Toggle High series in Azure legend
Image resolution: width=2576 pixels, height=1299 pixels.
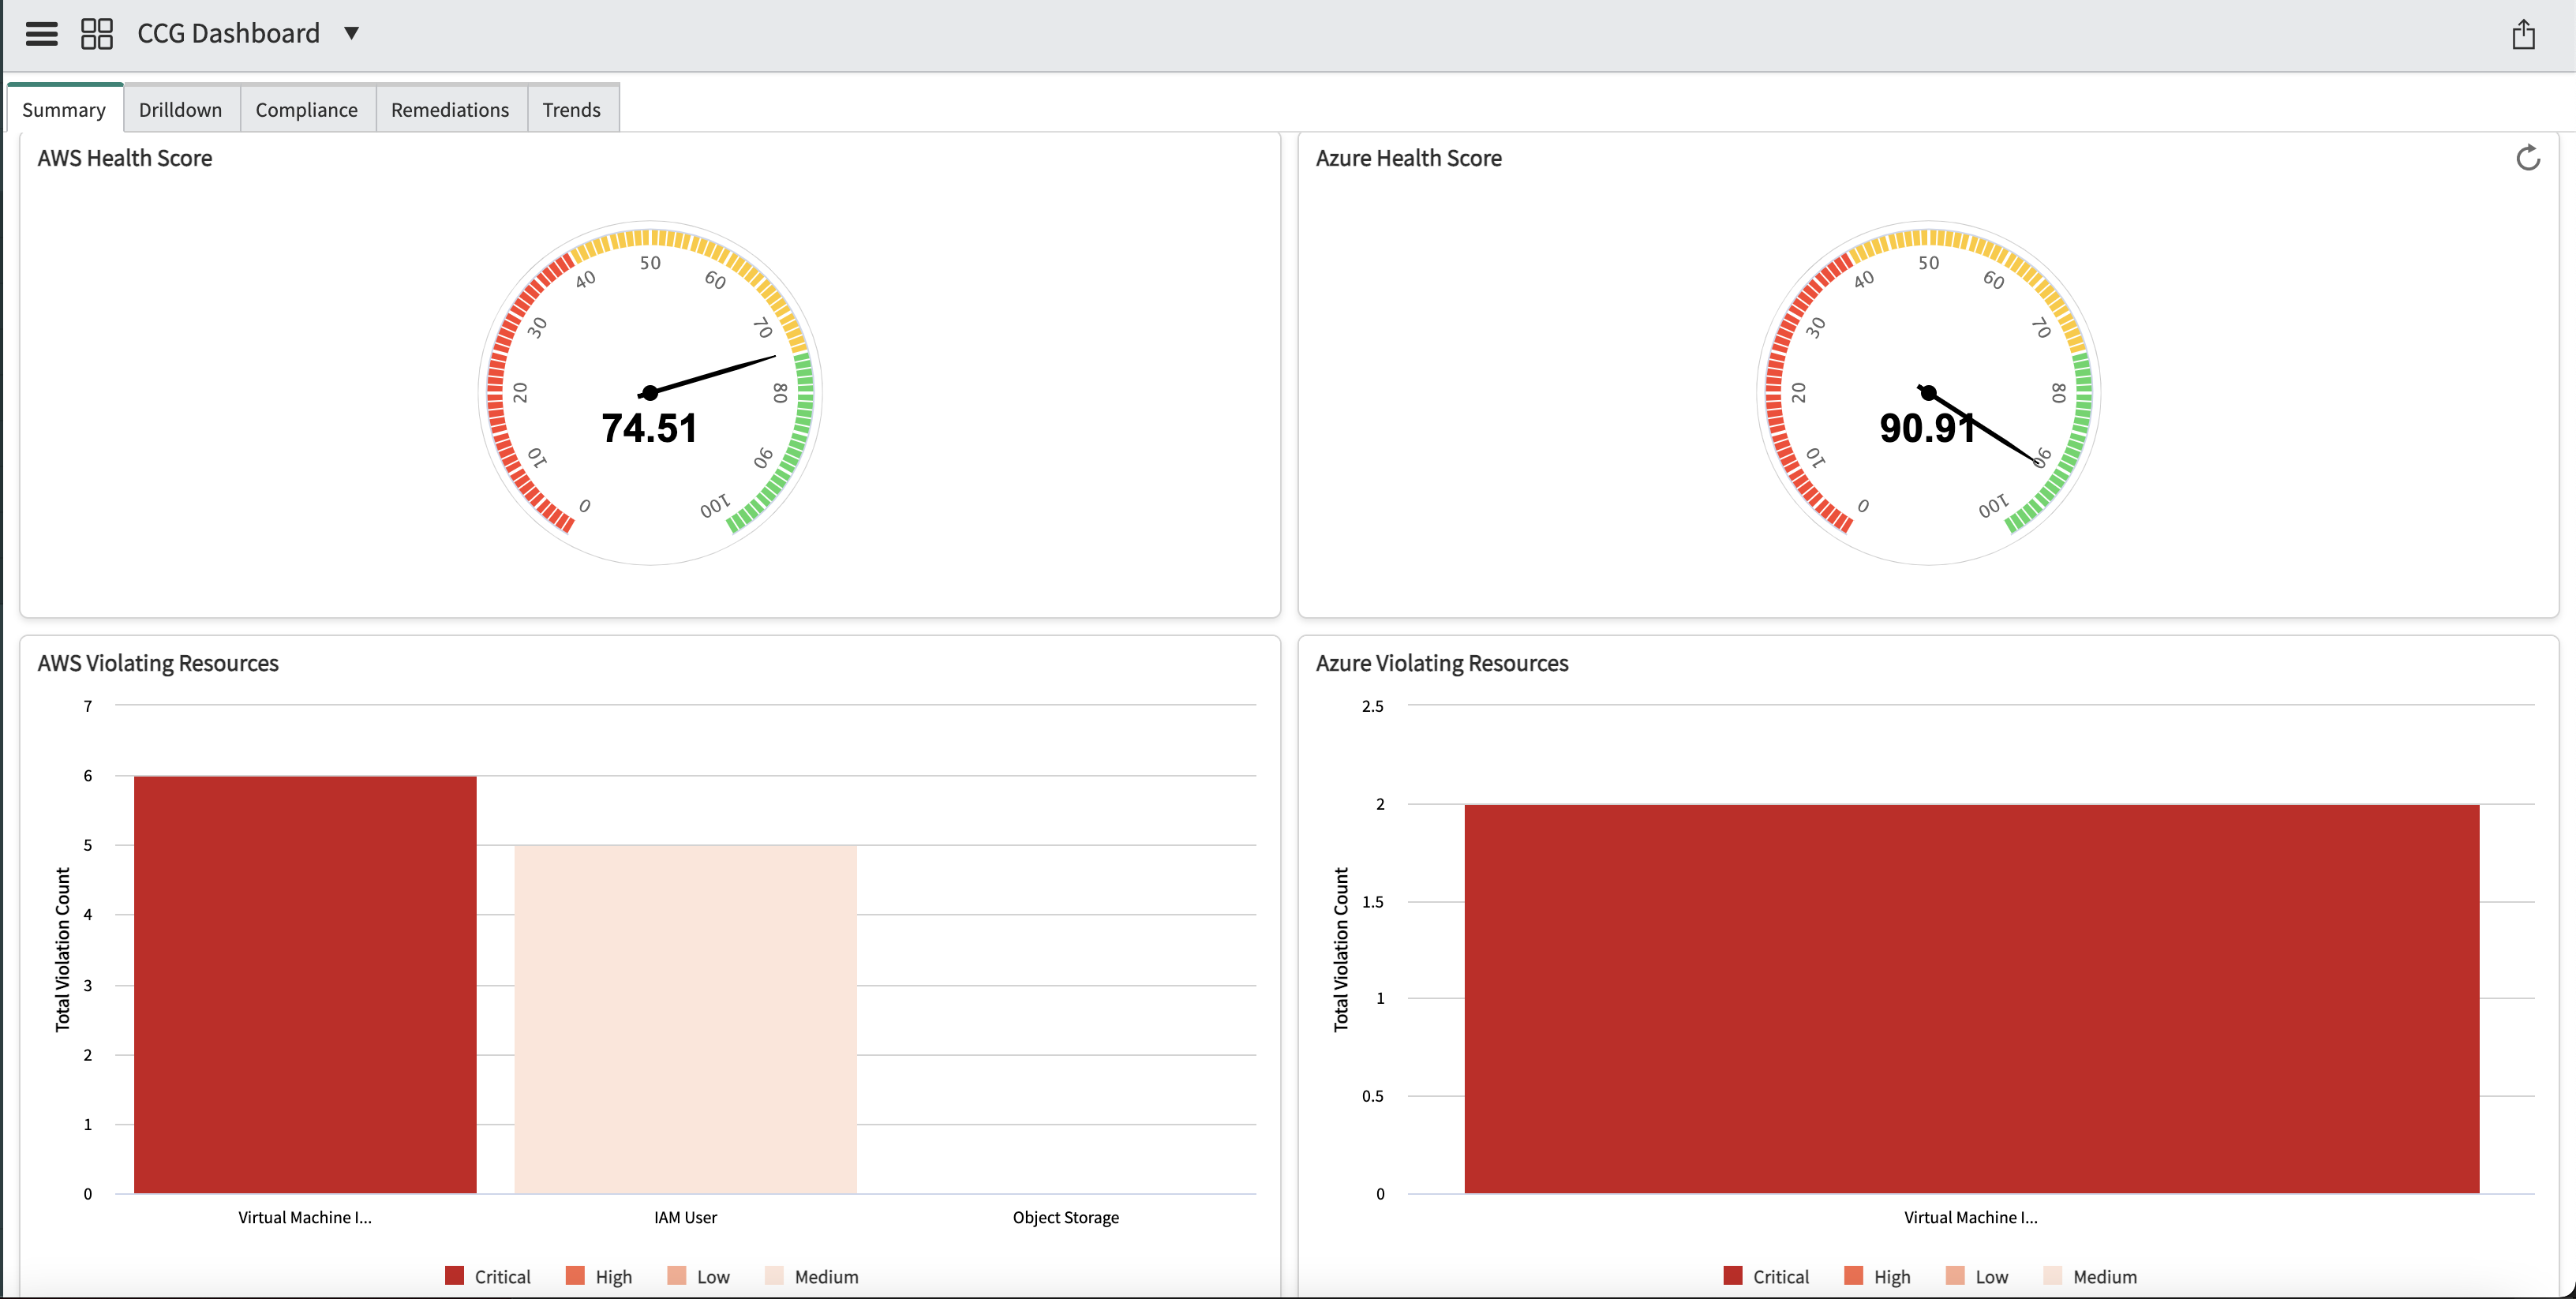click(1878, 1276)
